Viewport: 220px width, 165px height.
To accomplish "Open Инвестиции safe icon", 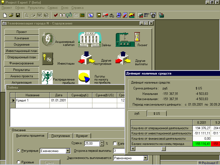I will point(48,59).
